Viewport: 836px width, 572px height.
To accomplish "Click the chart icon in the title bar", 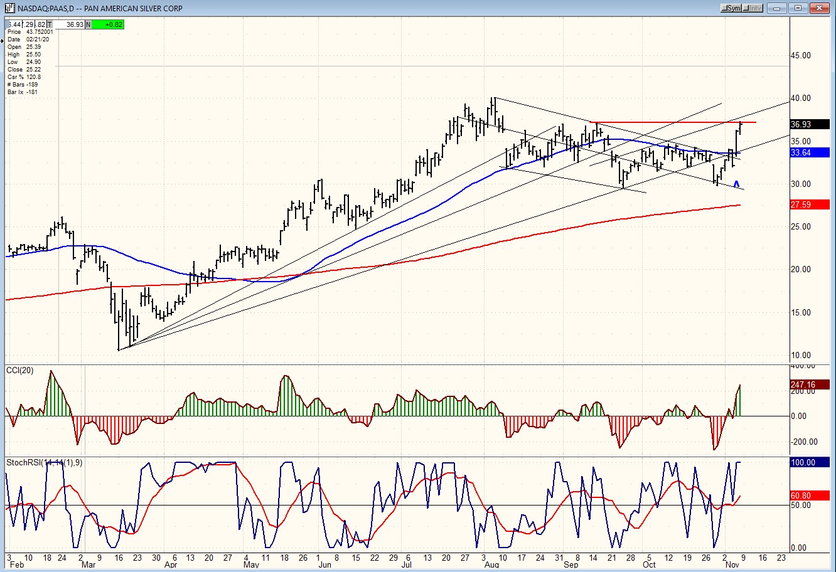I will pyautogui.click(x=9, y=8).
